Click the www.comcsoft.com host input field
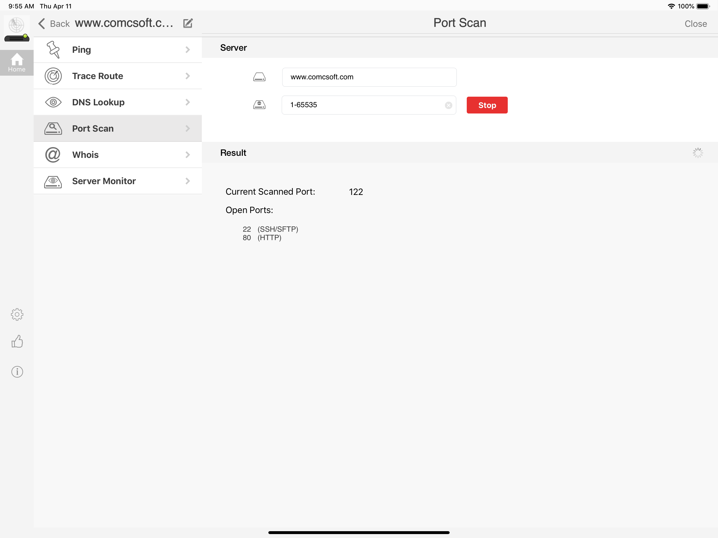 tap(369, 77)
